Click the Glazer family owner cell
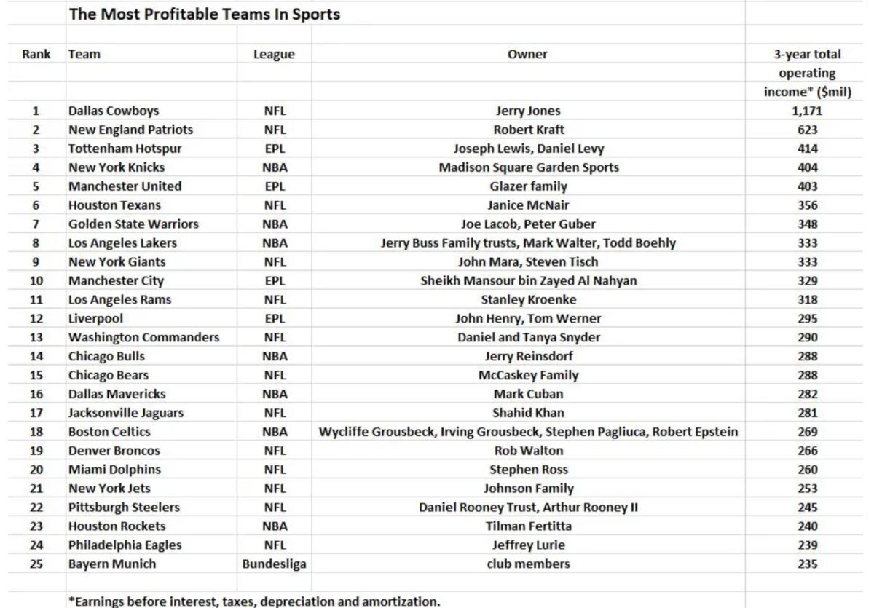874x608 pixels. point(528,186)
